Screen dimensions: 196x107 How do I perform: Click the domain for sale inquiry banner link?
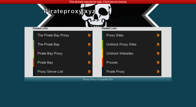98,2
